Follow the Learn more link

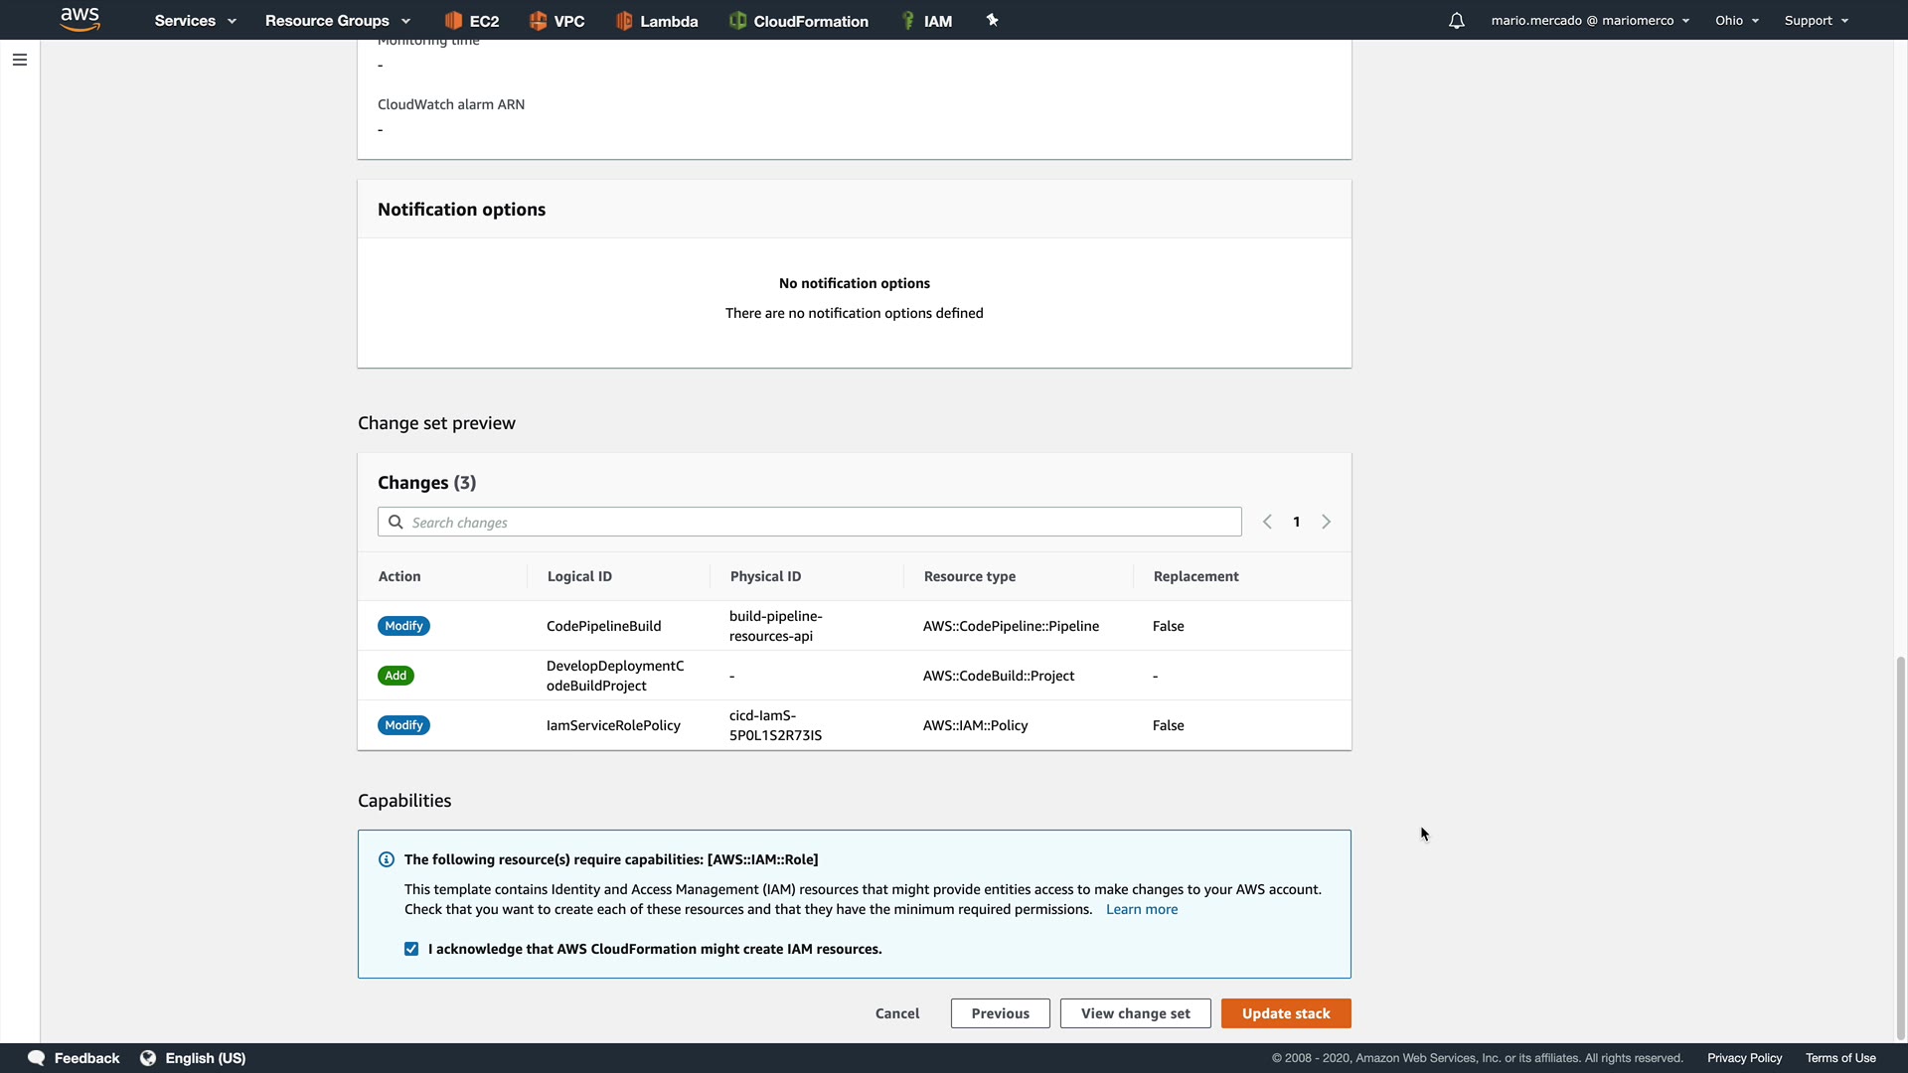(1141, 909)
